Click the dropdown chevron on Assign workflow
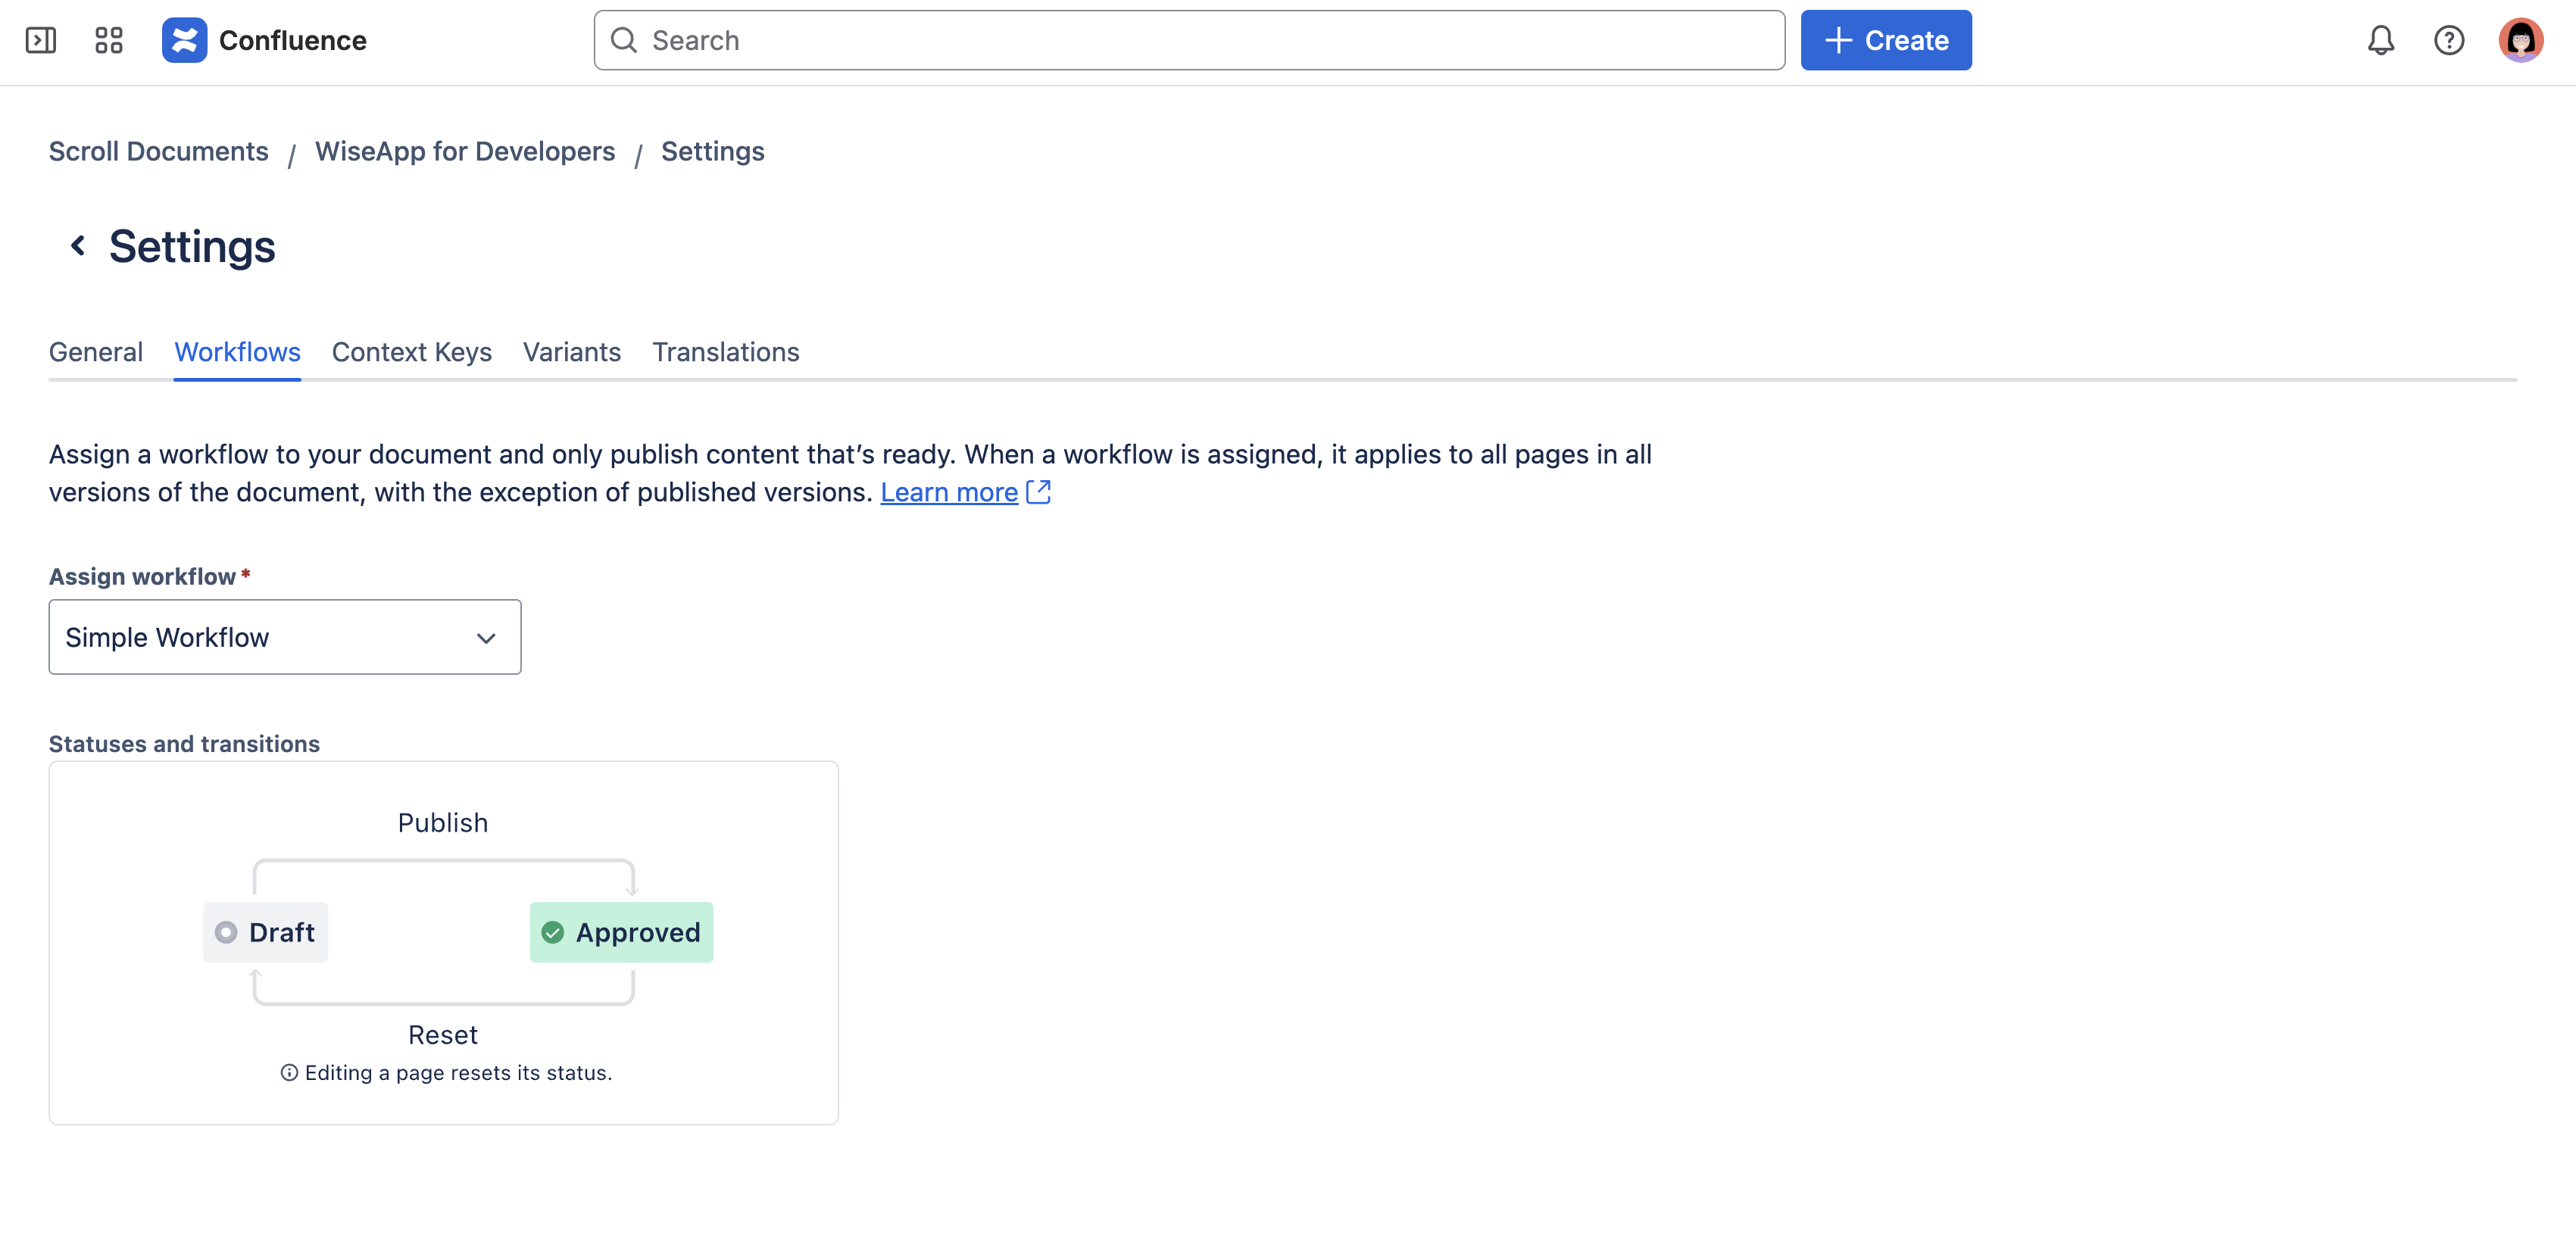This screenshot has height=1233, width=2576. coord(487,637)
